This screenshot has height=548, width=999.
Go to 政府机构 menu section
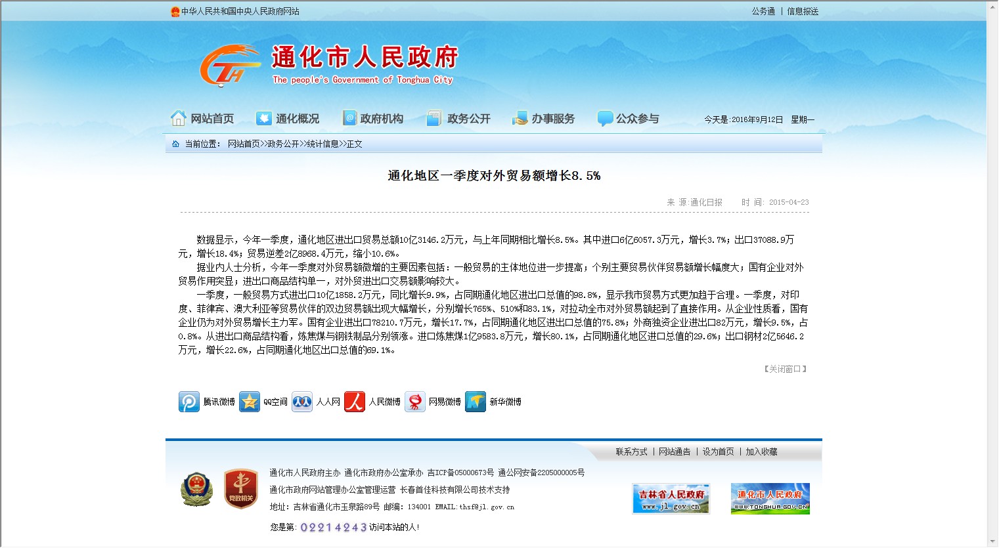(373, 119)
